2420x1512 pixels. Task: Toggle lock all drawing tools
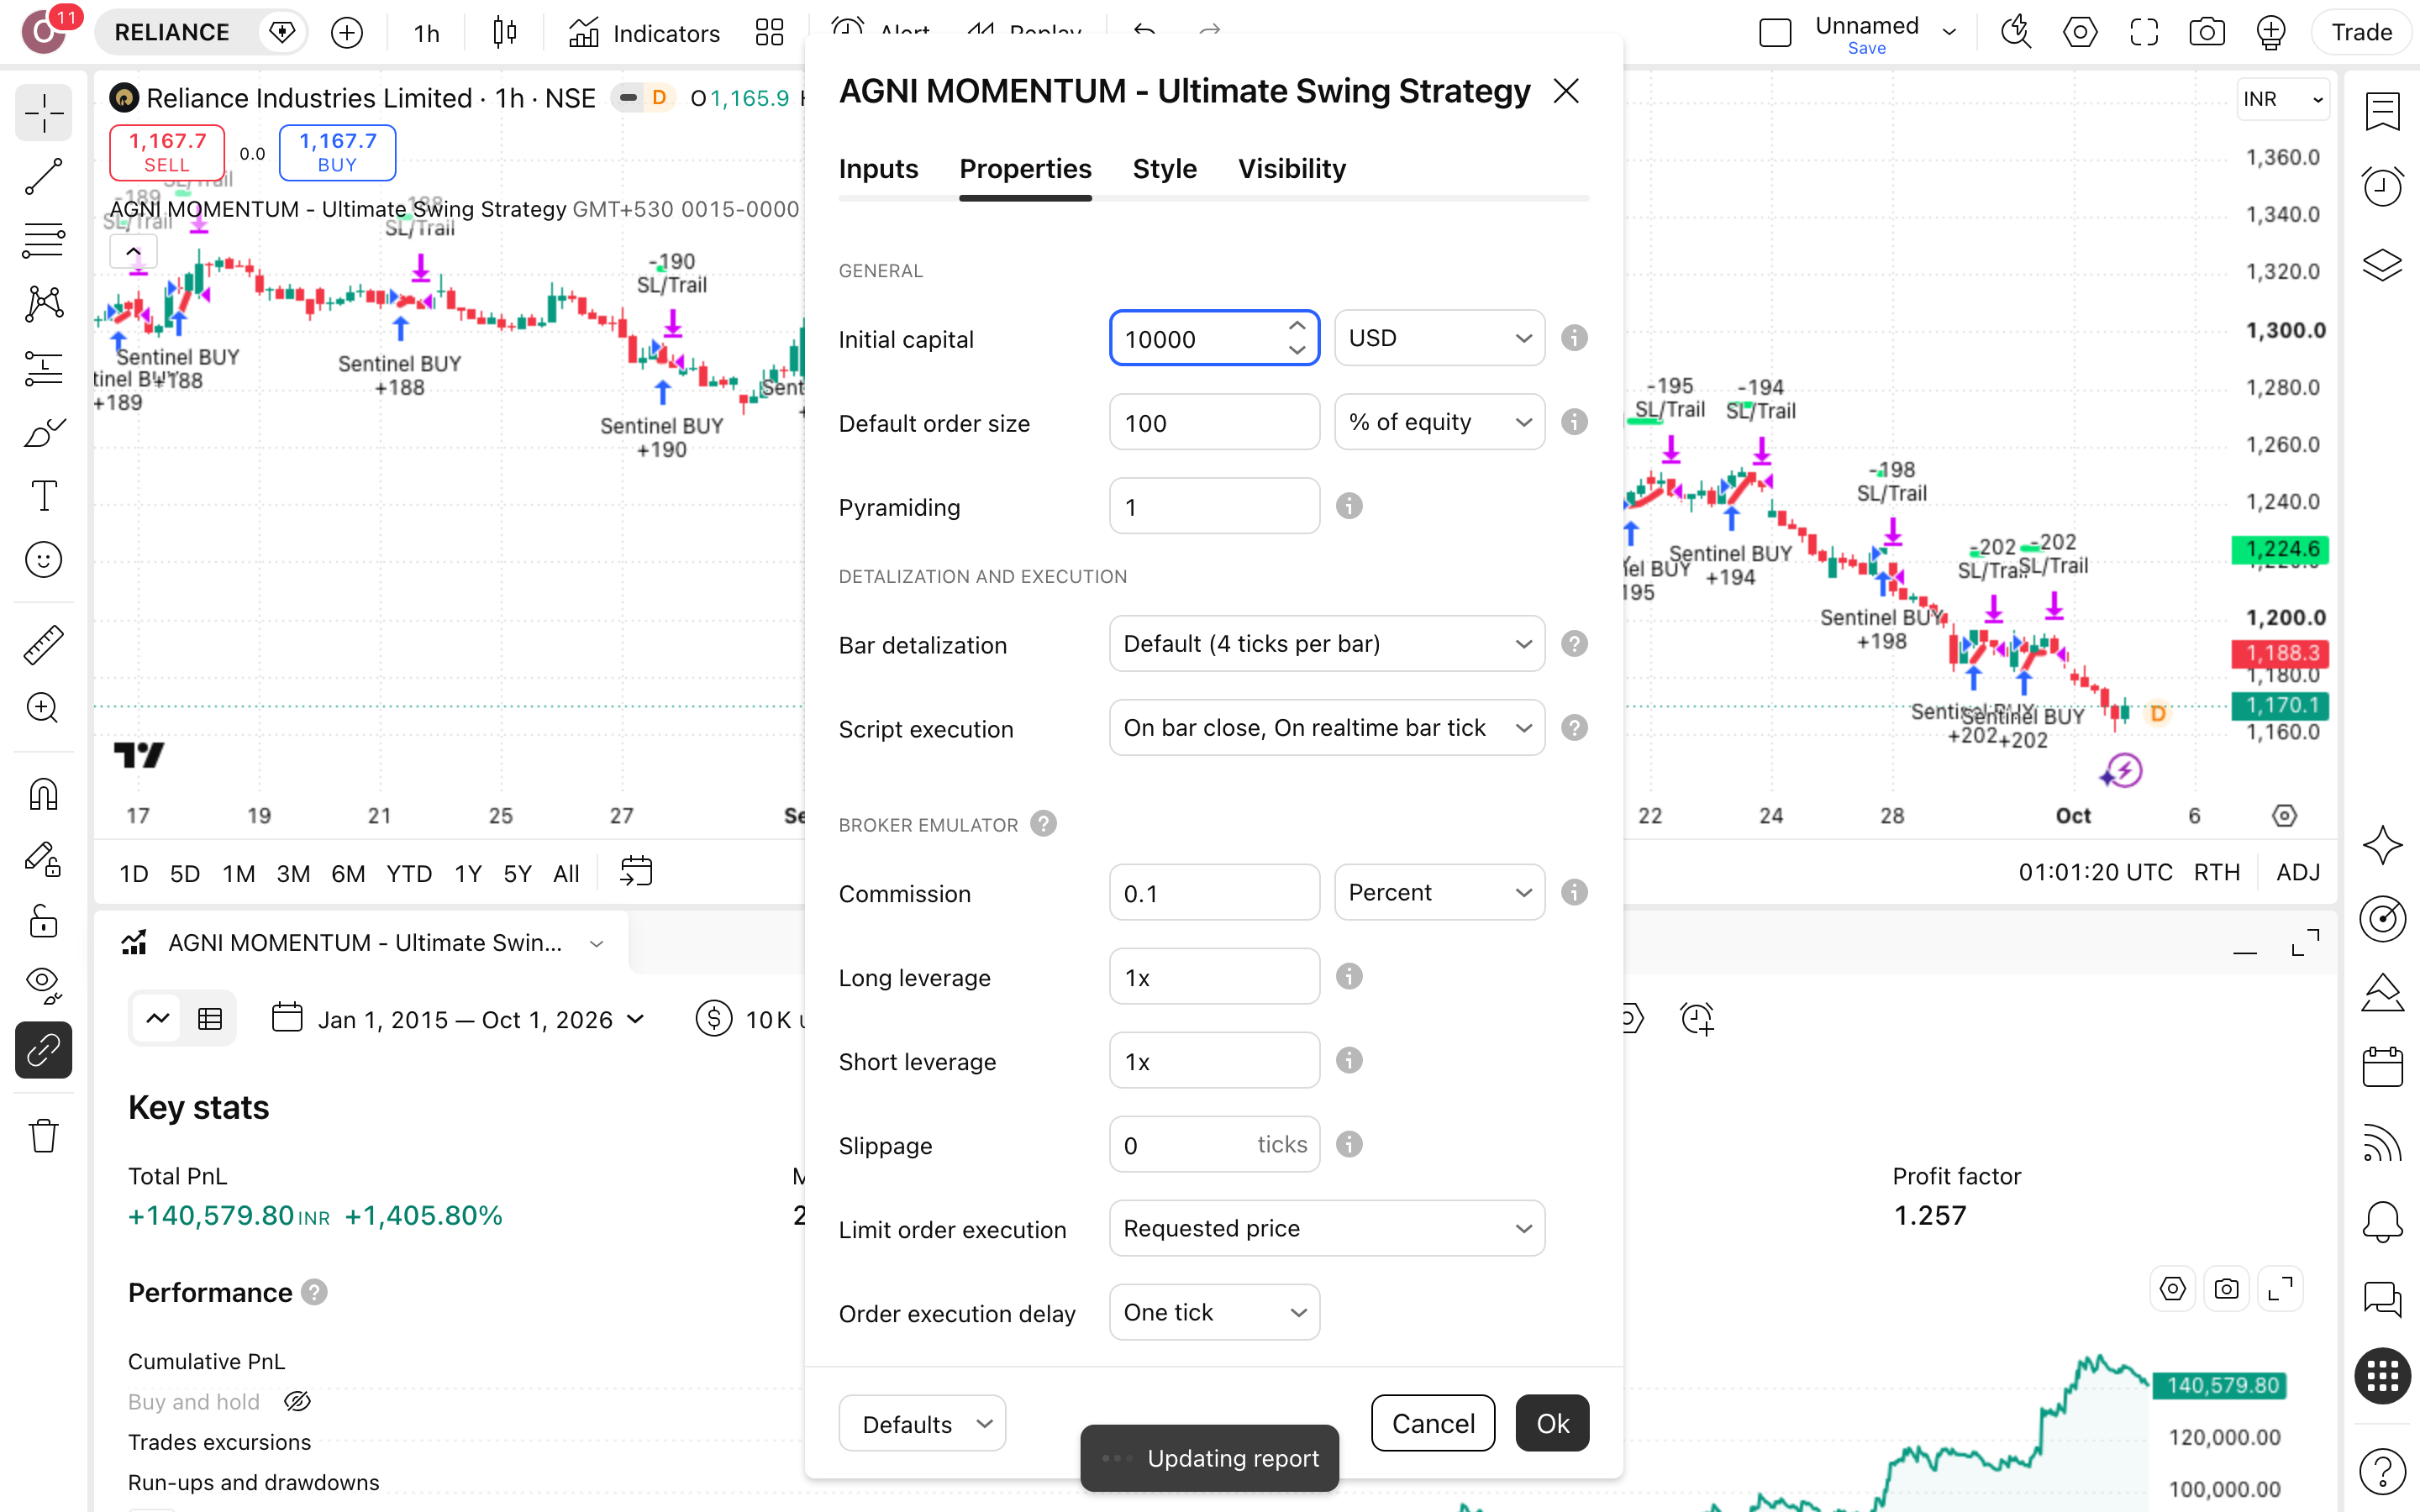[43, 921]
